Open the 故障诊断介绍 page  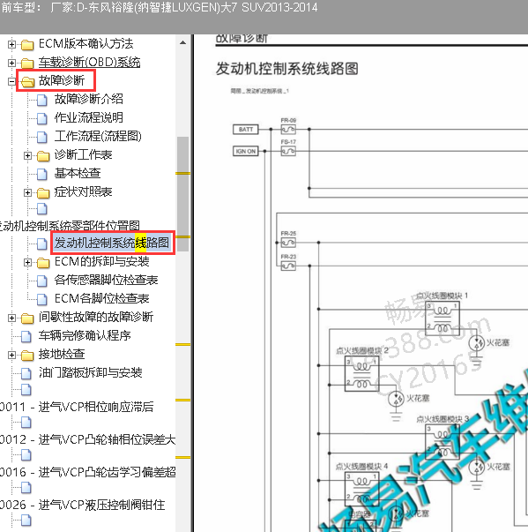[88, 99]
